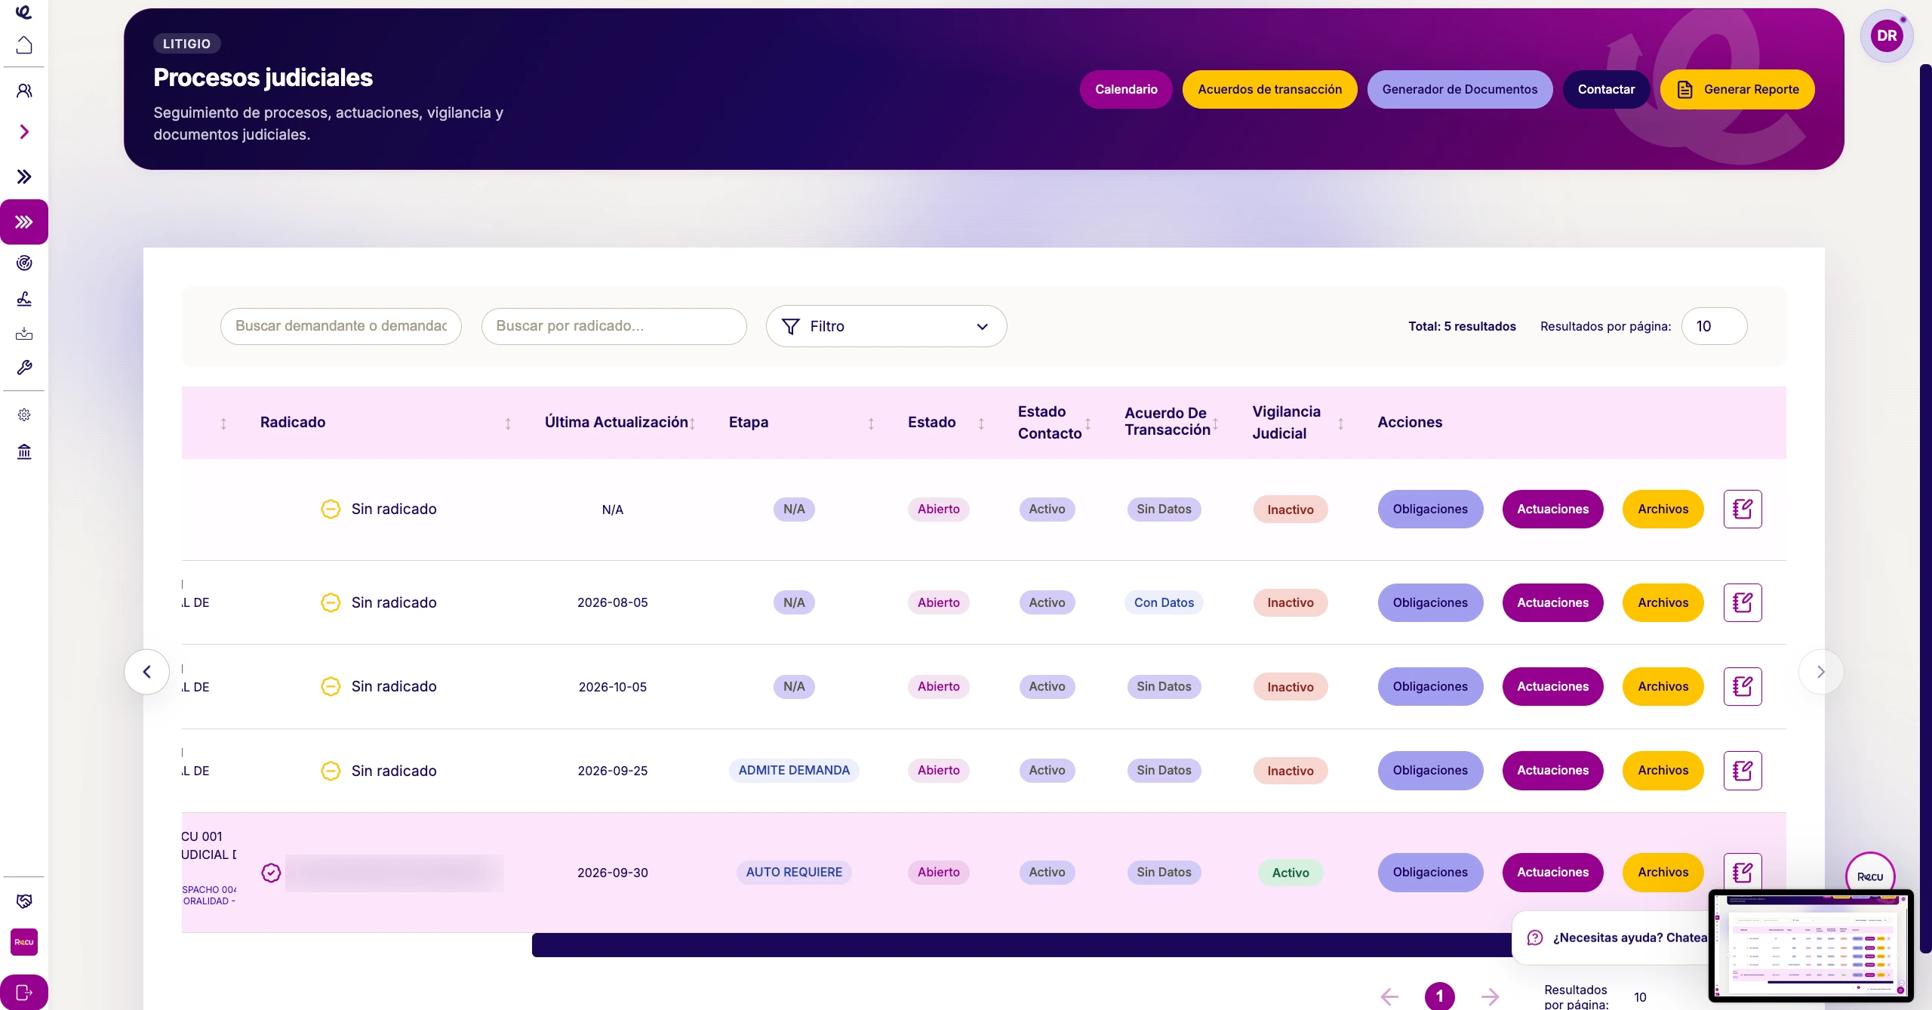Open the users icon in sidebar
Viewport: 1932px width, 1010px height.
point(24,91)
